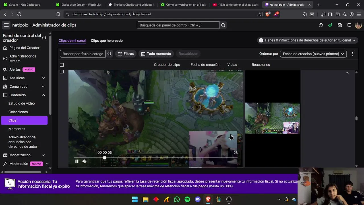The image size is (364, 205).
Task: Open WhatsApp from the taskbar
Action: pos(177,199)
